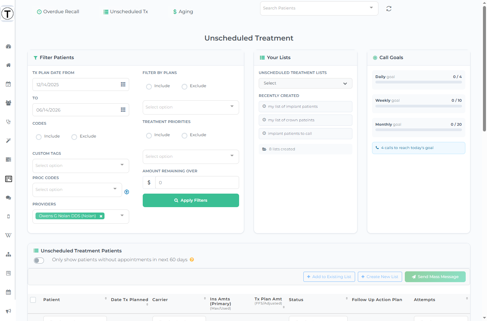Click the refresh icon beside patient search
The image size is (487, 321).
click(x=389, y=9)
